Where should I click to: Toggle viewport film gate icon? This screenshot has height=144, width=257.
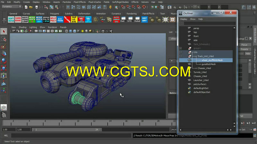tap(40, 31)
